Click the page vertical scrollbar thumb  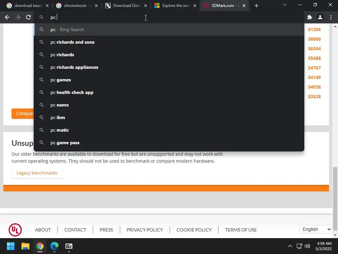[x=335, y=199]
